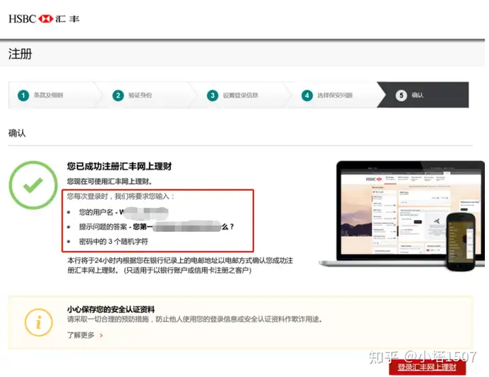
Task: Click the 密码中的 3 个随机字符 line
Action: 107,241
